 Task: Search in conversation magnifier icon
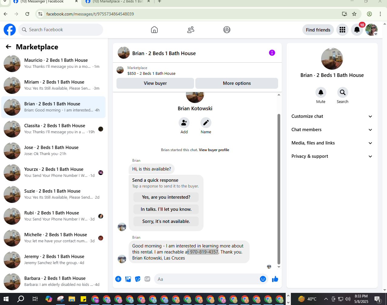342,92
